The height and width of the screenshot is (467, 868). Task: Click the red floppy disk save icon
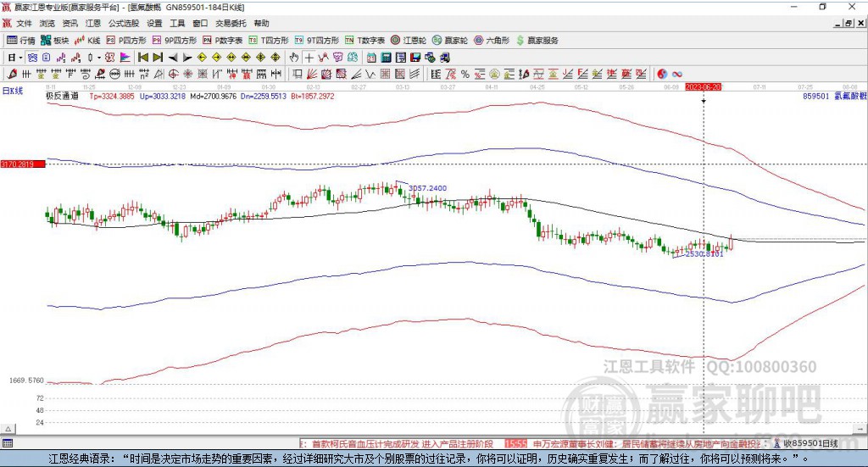pyautogui.click(x=415, y=58)
